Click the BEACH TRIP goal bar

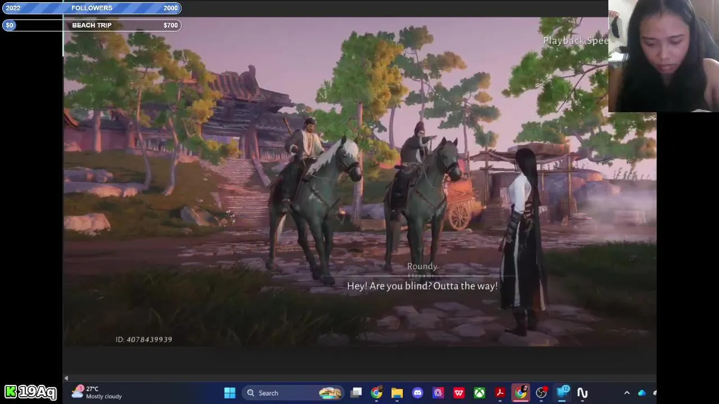pos(92,25)
